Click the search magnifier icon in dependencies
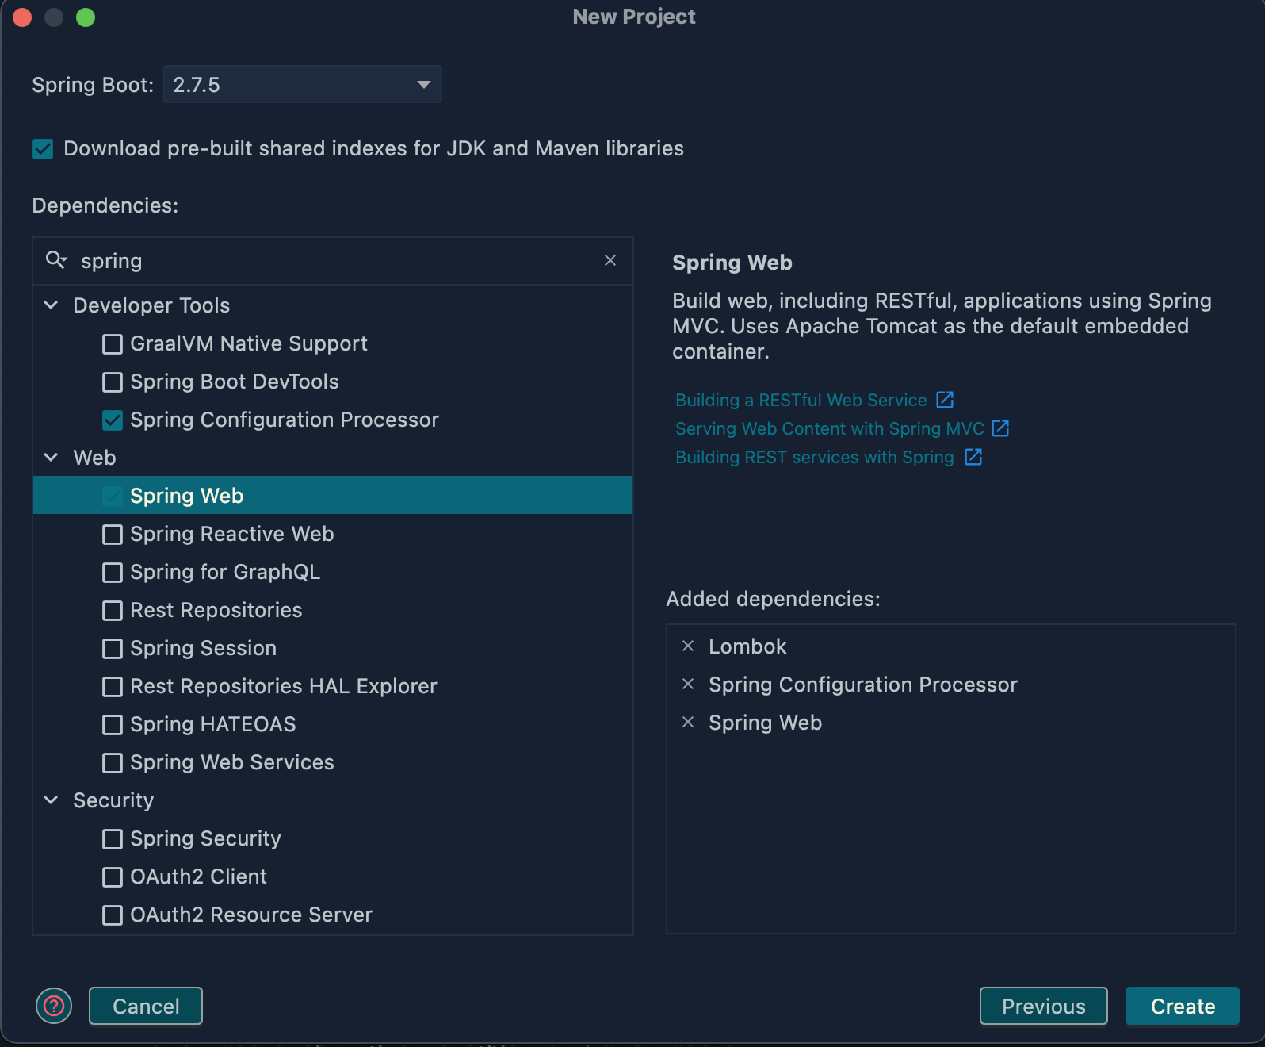1265x1047 pixels. (55, 260)
